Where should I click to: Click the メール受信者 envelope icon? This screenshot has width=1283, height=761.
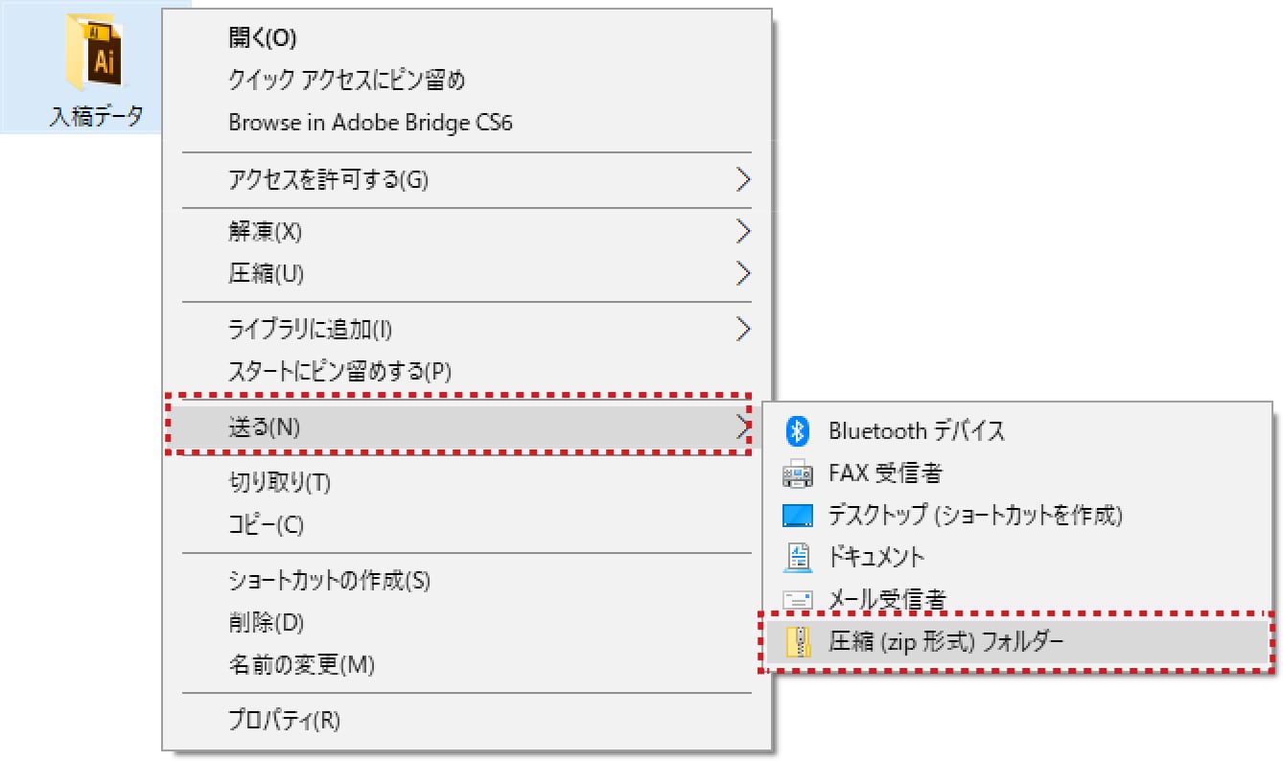pyautogui.click(x=798, y=600)
